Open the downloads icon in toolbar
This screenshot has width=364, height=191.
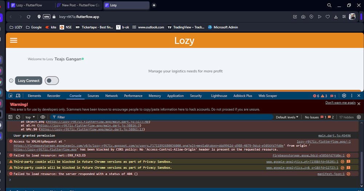point(336,17)
